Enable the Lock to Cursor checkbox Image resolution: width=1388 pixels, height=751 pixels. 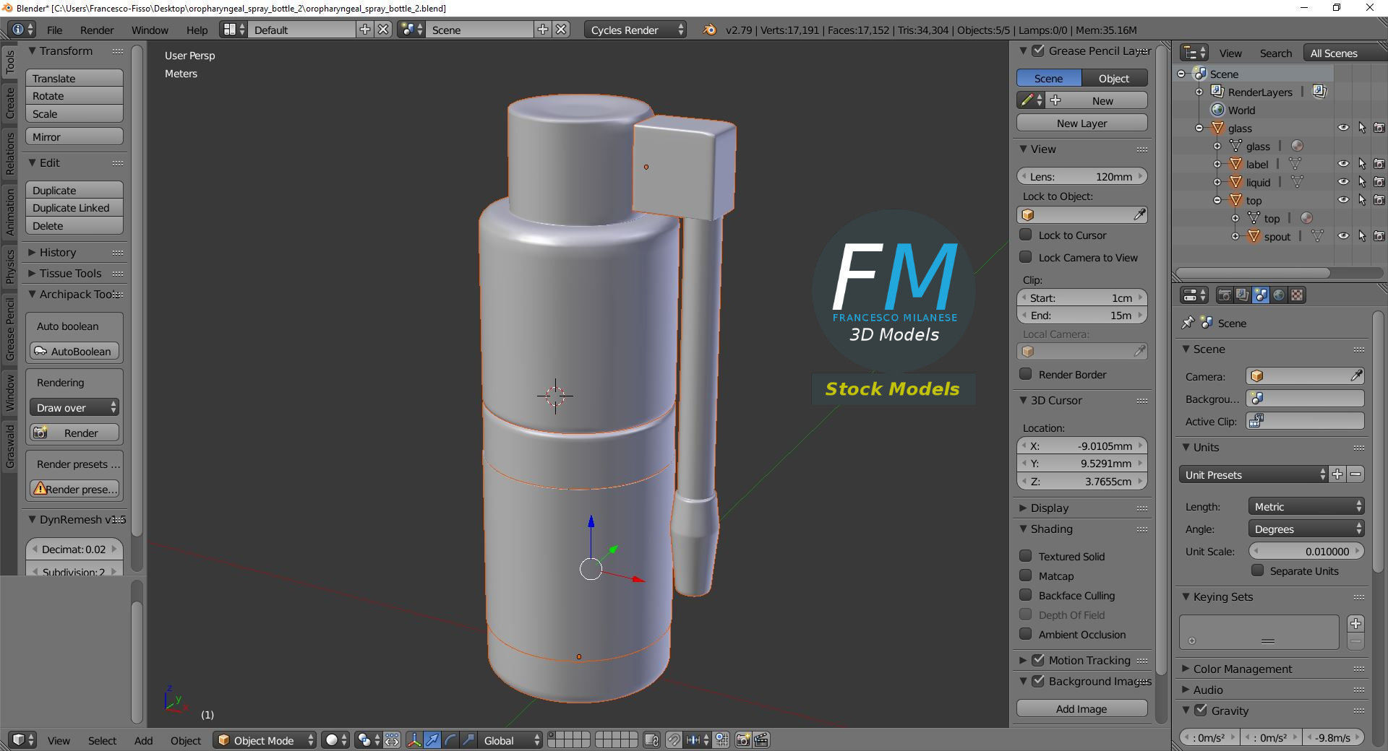coord(1025,235)
